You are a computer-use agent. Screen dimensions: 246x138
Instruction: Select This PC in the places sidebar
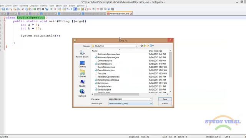82,84
